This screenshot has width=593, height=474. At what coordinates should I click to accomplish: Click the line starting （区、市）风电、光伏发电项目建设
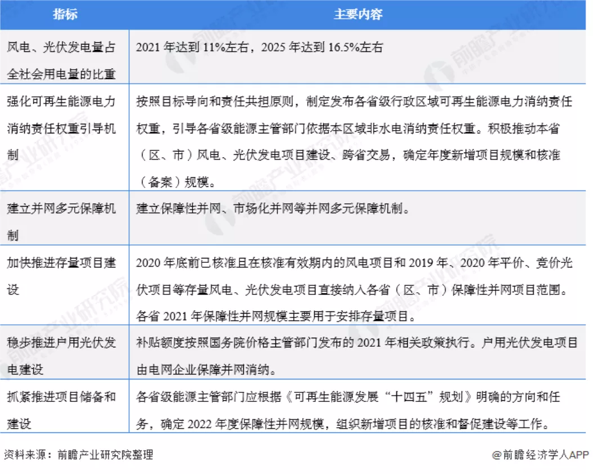click(350, 155)
